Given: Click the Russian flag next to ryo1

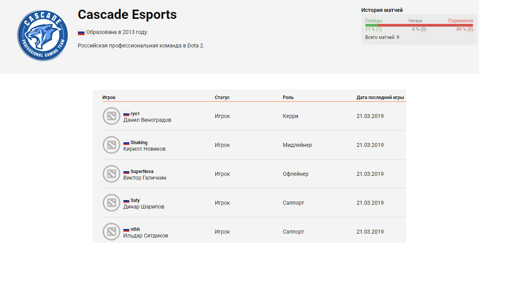Looking at the screenshot, I should tap(126, 114).
